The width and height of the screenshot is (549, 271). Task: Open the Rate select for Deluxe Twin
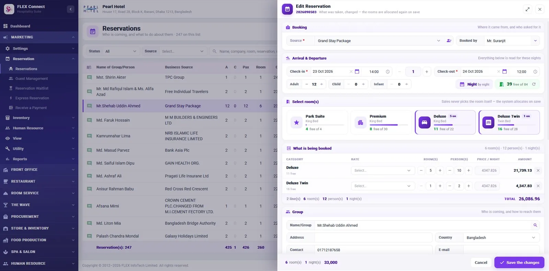point(383,186)
